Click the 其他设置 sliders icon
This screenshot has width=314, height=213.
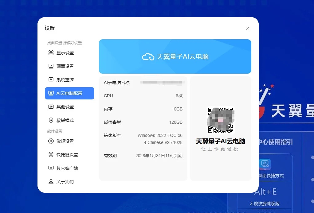click(51, 107)
